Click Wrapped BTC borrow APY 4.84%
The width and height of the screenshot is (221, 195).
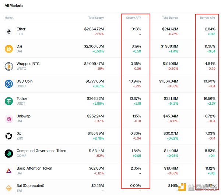coord(210,64)
